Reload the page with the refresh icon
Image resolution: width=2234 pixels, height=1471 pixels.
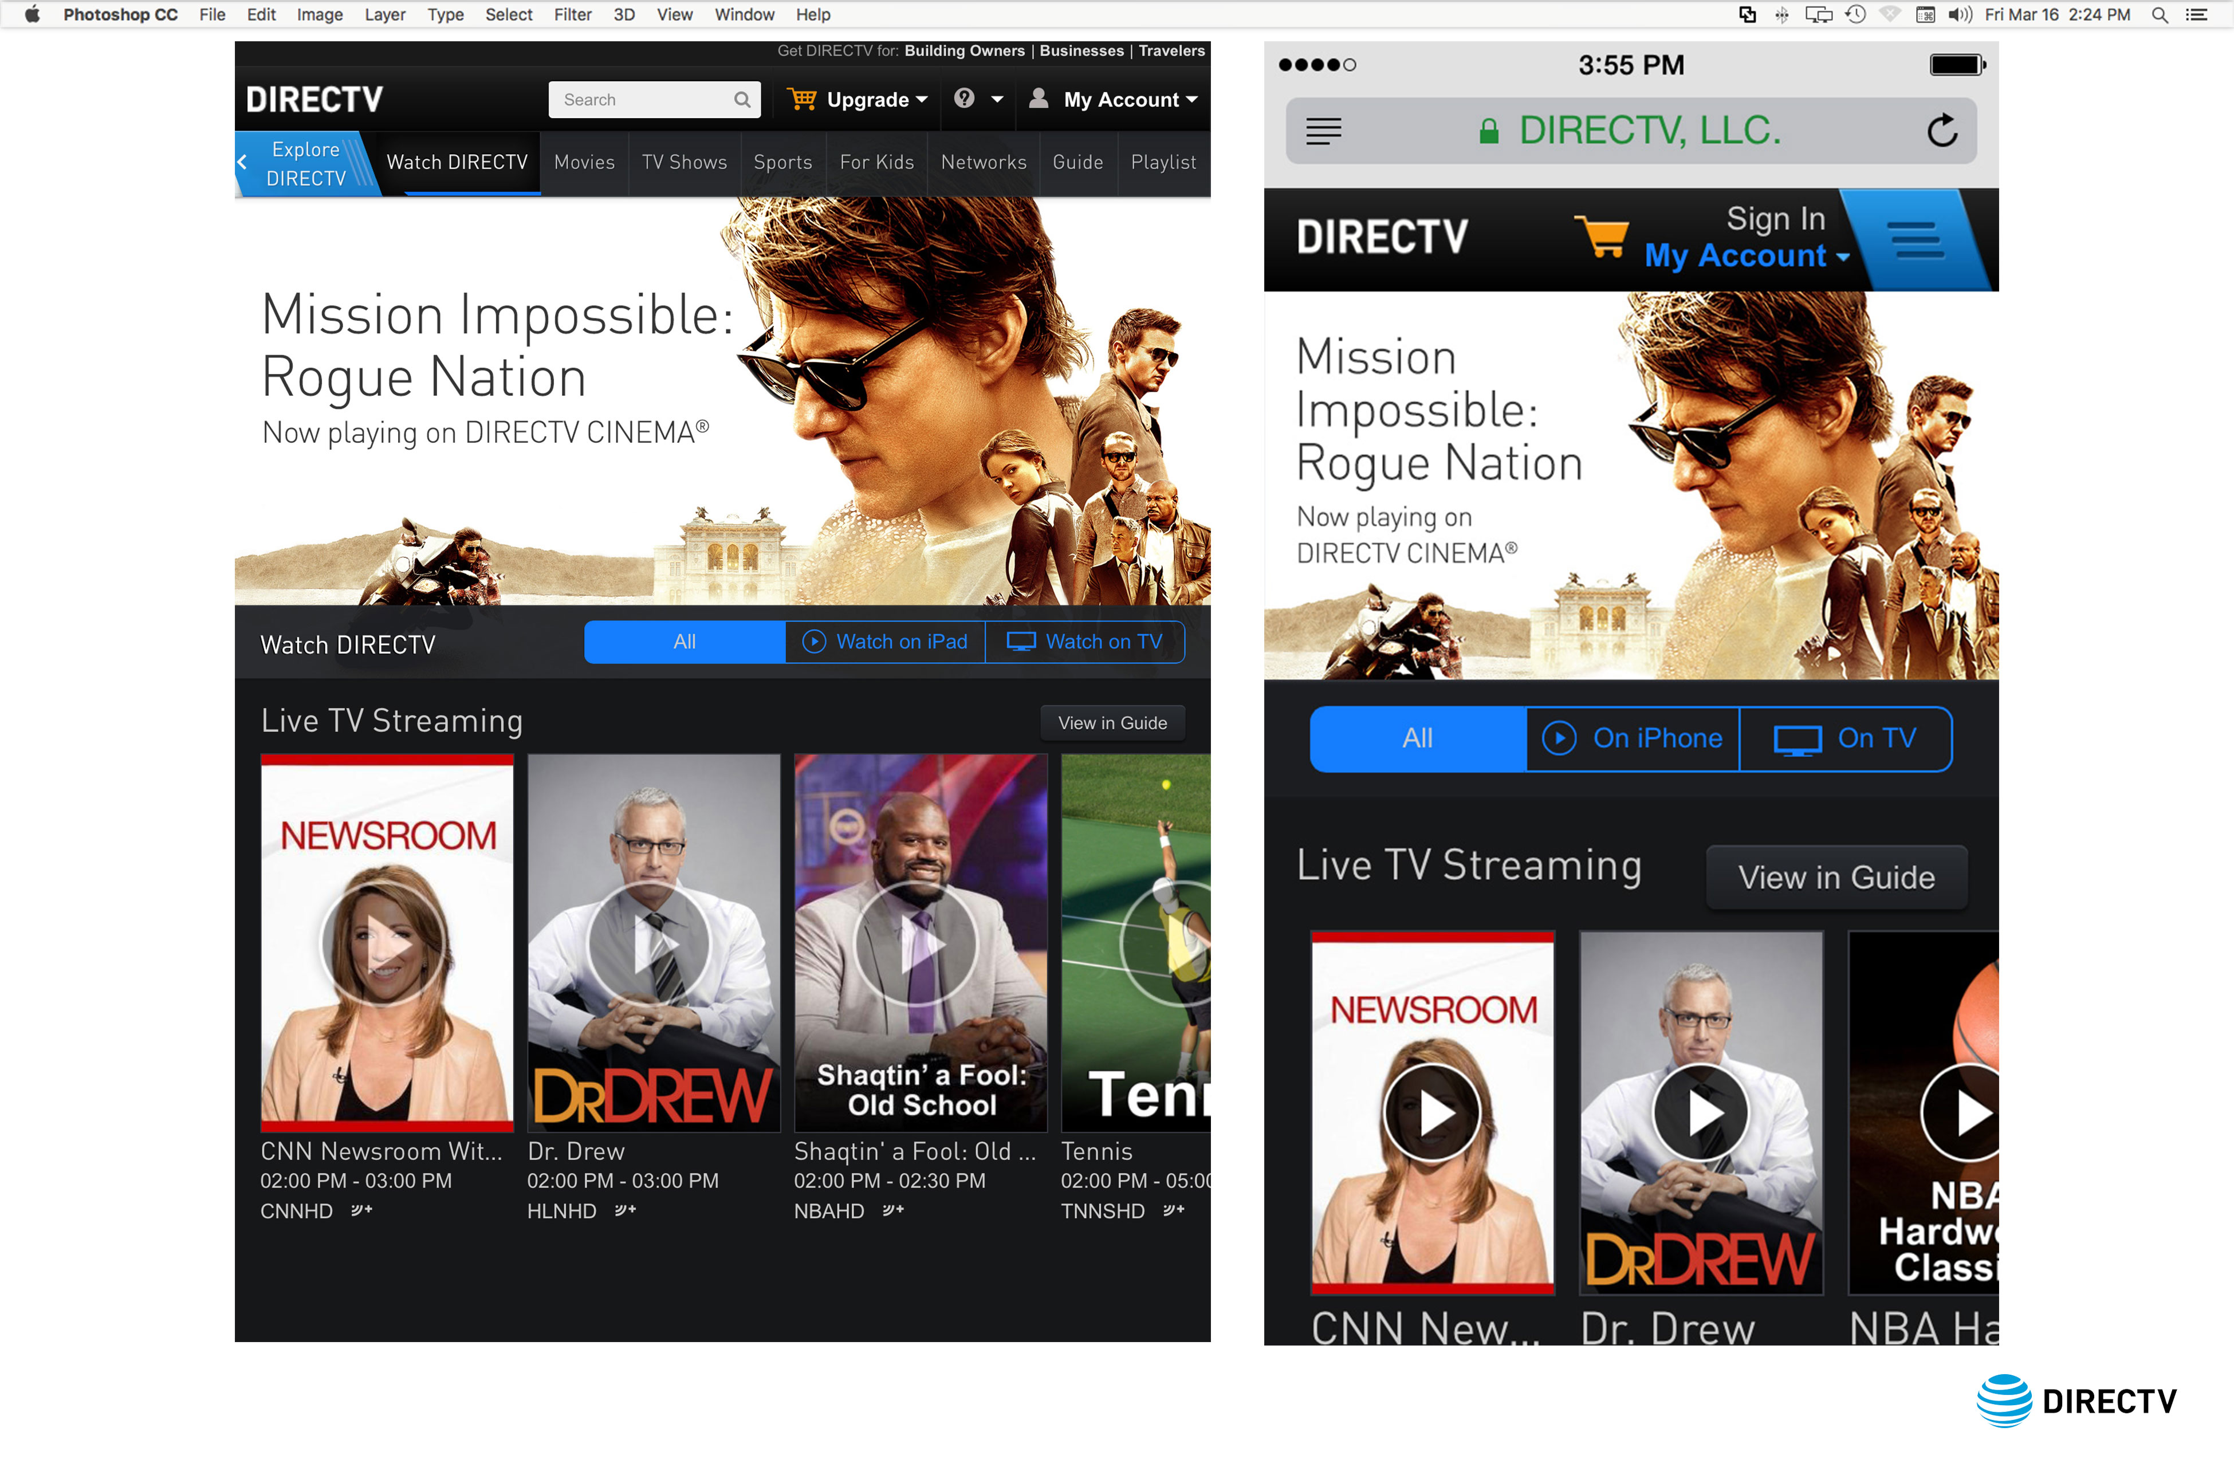1942,131
